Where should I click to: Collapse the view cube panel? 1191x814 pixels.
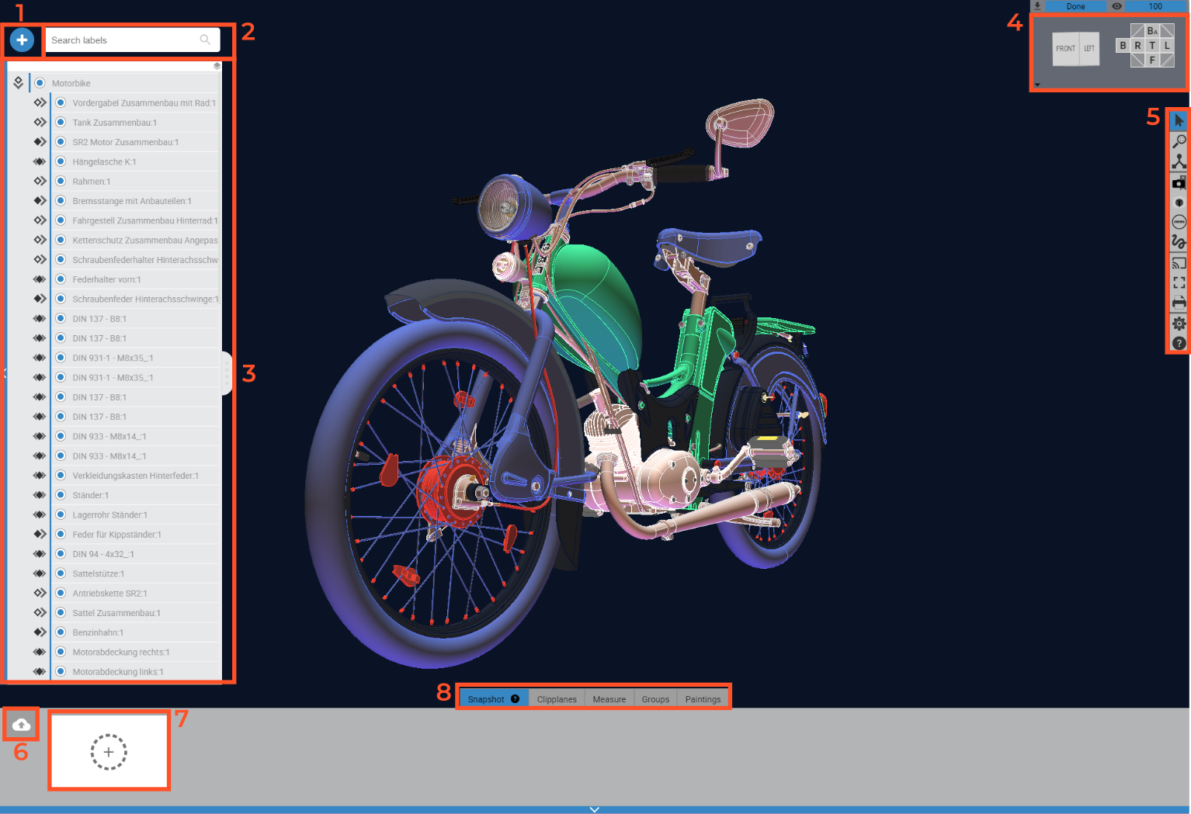[1037, 84]
